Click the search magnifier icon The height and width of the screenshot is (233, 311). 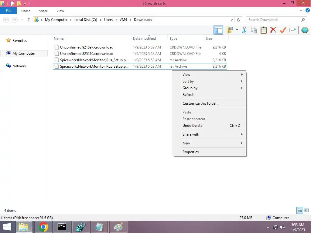tap(303, 20)
